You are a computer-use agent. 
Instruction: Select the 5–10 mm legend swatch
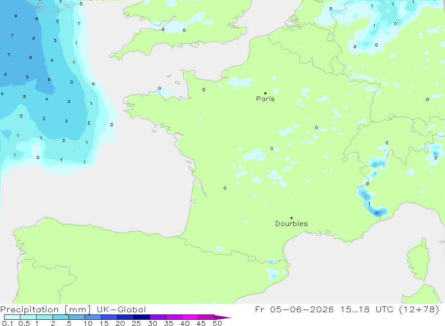[77, 317]
